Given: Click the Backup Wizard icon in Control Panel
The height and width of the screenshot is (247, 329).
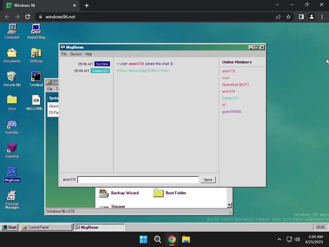Looking at the screenshot, I should click(x=104, y=193).
